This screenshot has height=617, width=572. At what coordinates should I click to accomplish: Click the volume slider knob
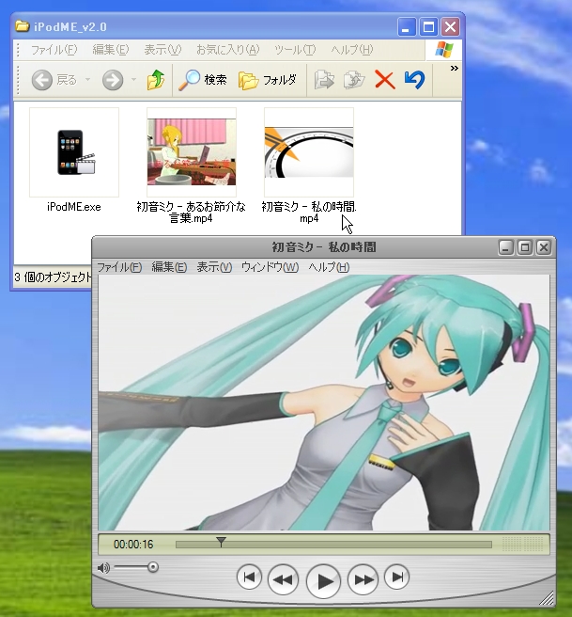pos(153,567)
